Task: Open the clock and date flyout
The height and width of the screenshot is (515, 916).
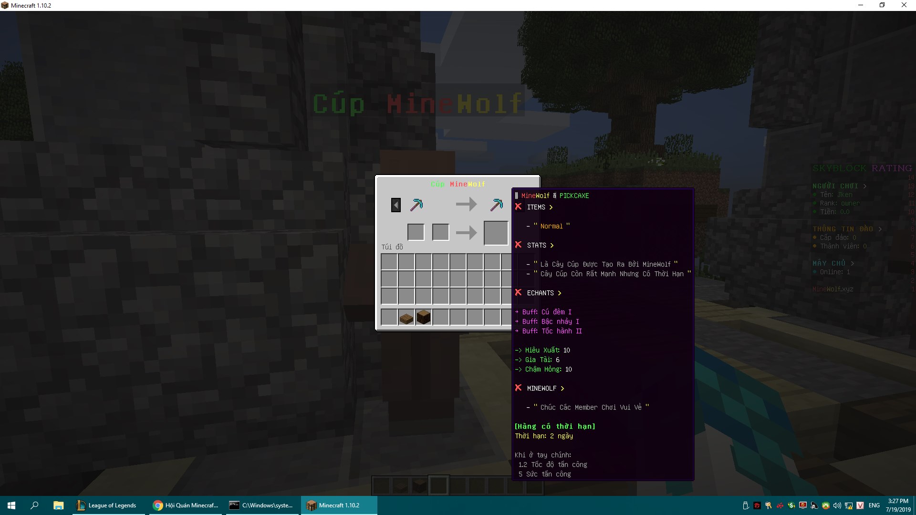Action: (x=898, y=505)
